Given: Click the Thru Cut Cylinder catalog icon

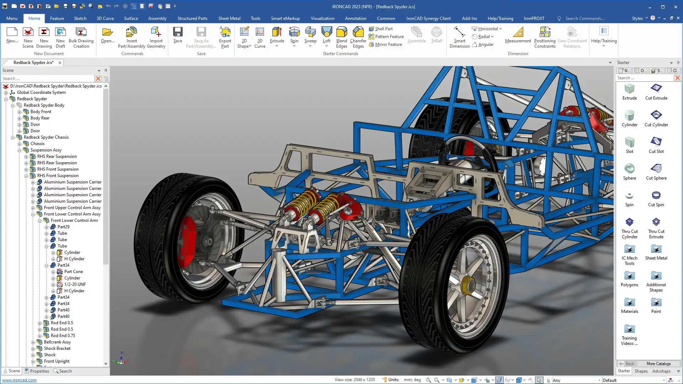Looking at the screenshot, I should [x=629, y=222].
